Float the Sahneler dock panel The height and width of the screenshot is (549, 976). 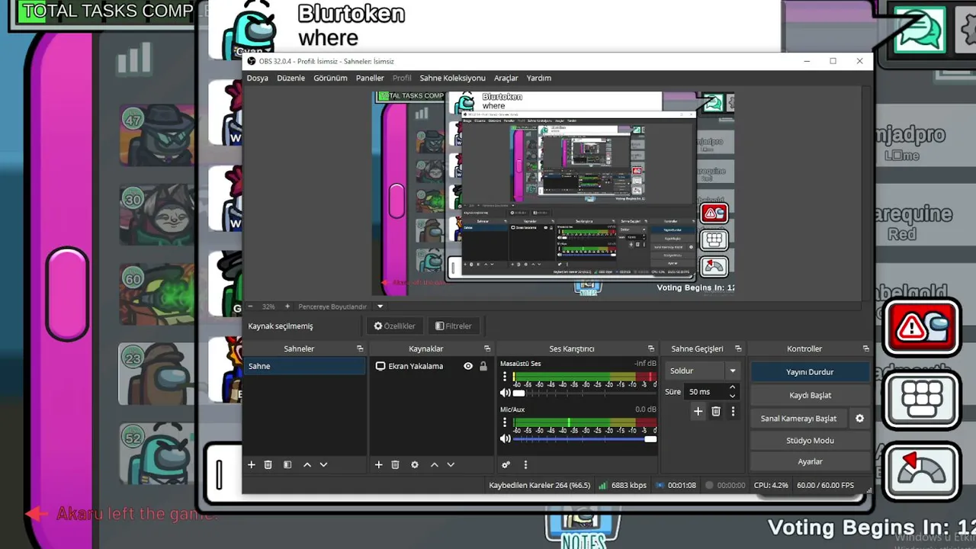[360, 348]
